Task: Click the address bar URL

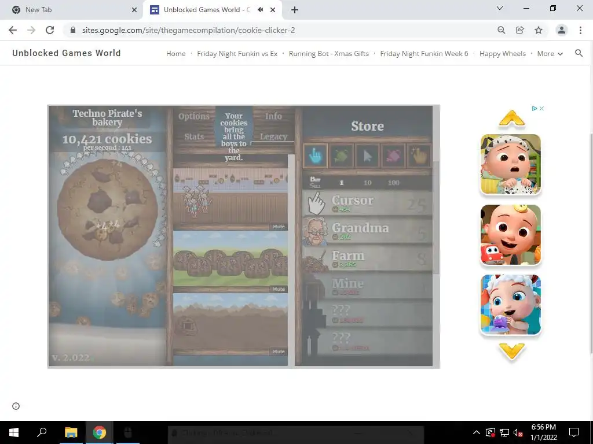Action: [x=188, y=30]
